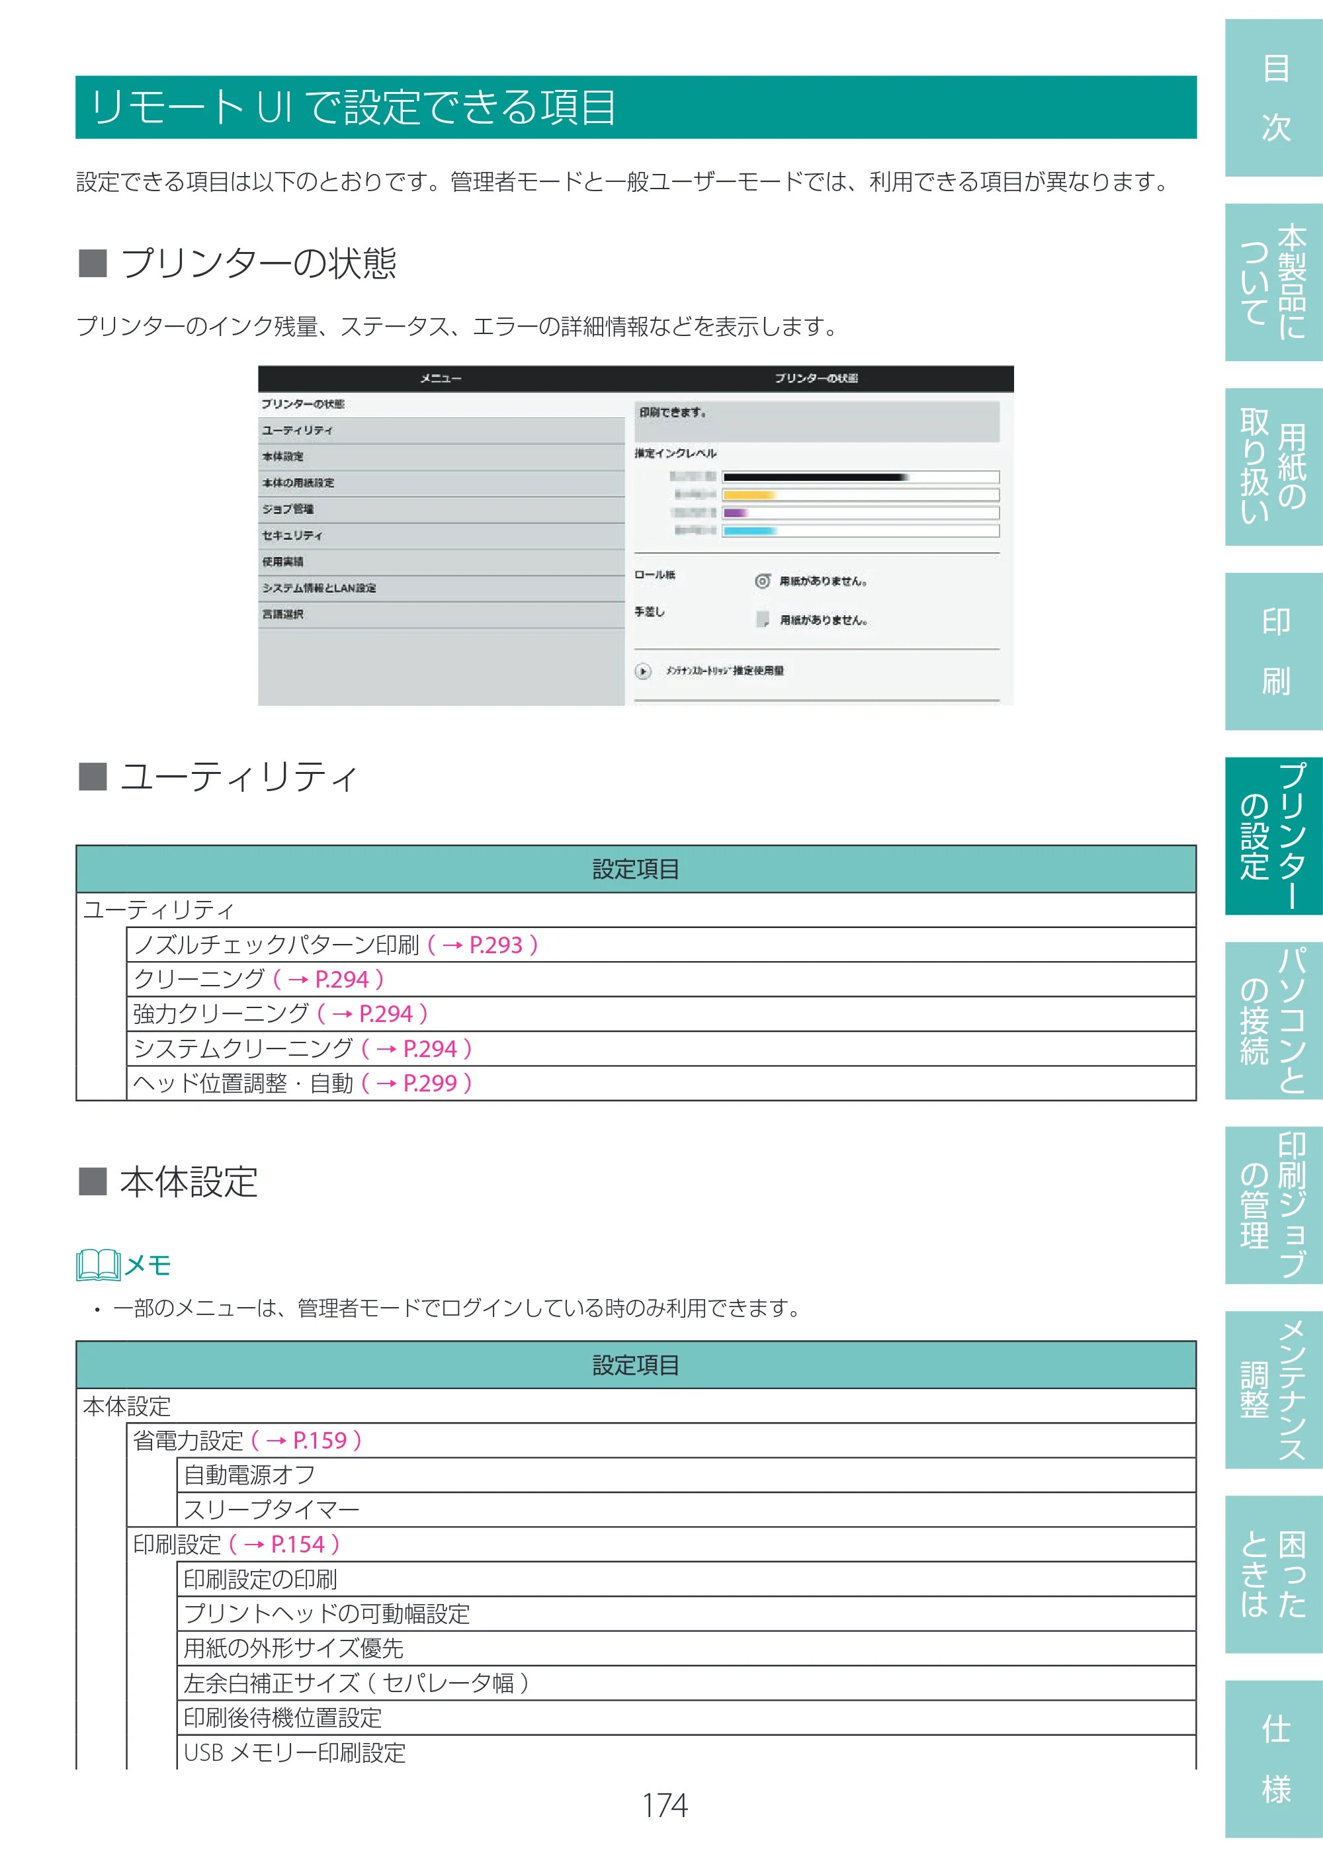Click the 自動電源オフ table row
1323x1872 pixels.
pyautogui.click(x=687, y=1476)
